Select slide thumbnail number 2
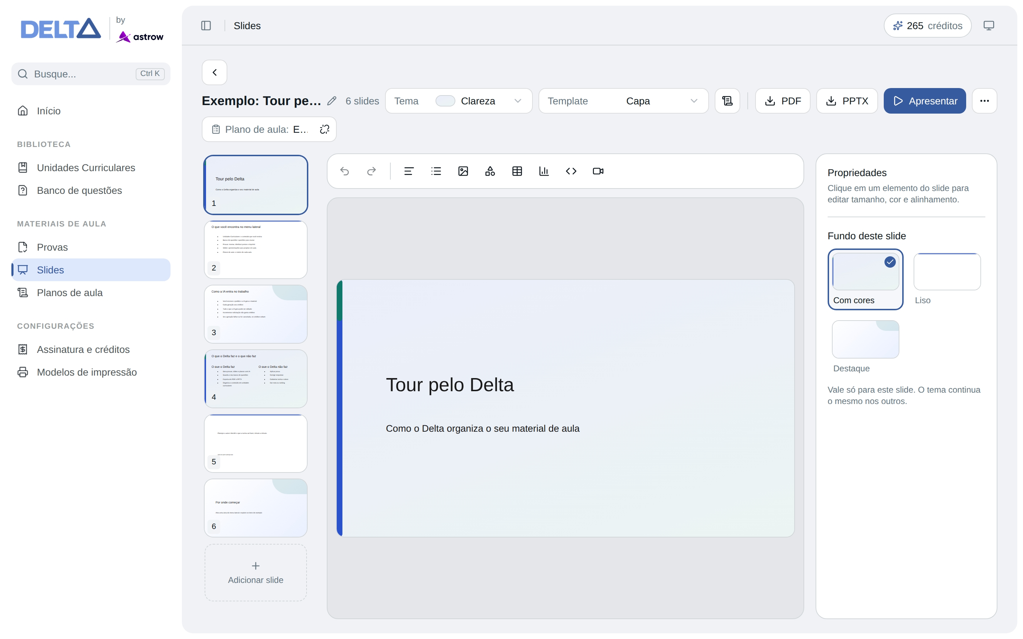 click(256, 250)
